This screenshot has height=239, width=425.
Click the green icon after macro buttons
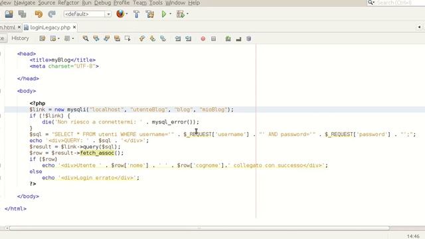coord(228,39)
